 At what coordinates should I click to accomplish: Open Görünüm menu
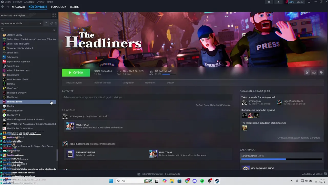pyautogui.click(x=17, y=2)
